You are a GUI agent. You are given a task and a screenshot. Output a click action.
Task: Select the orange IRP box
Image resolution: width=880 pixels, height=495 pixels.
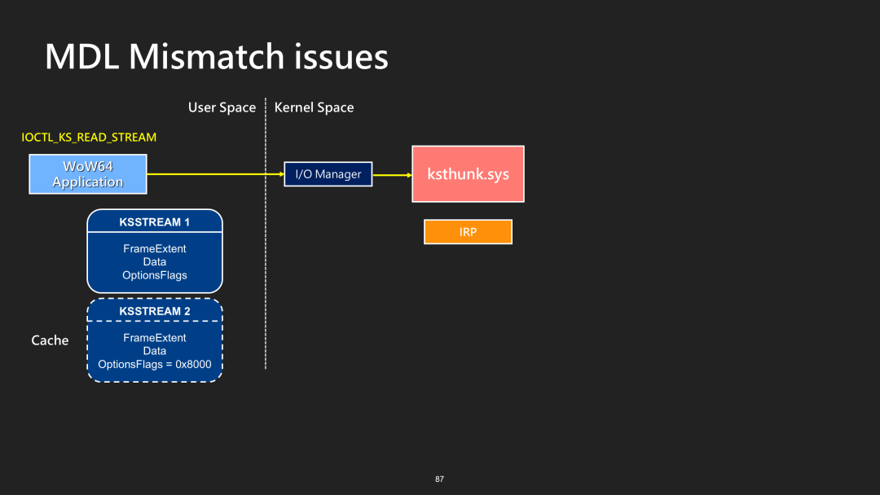click(468, 232)
